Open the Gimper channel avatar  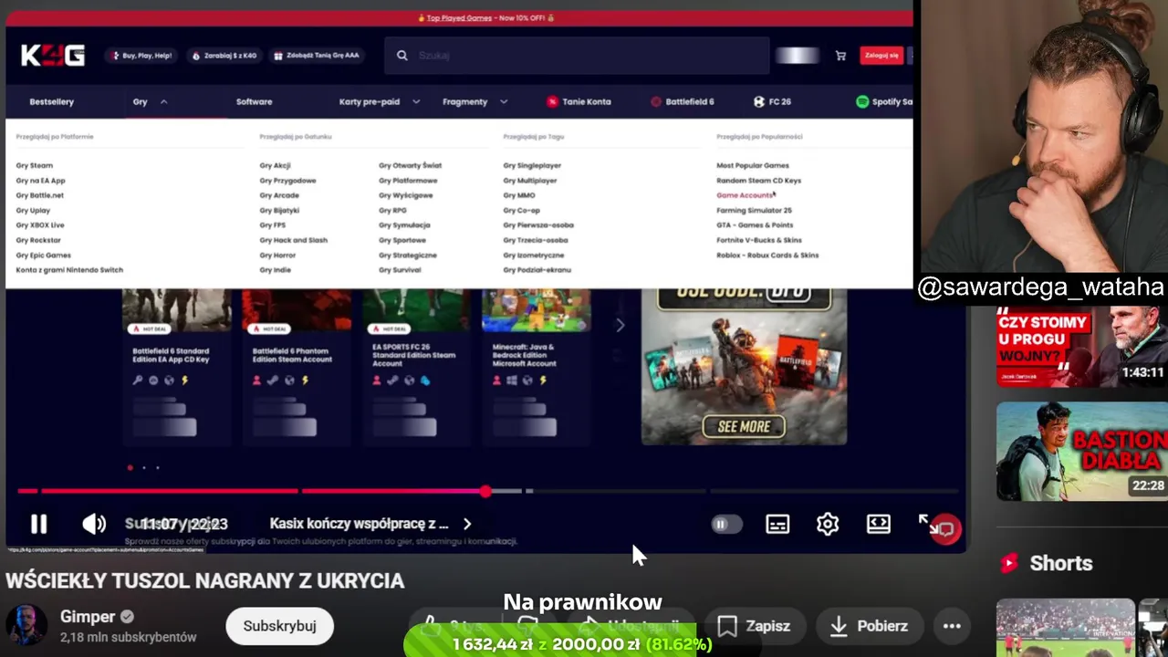(26, 626)
